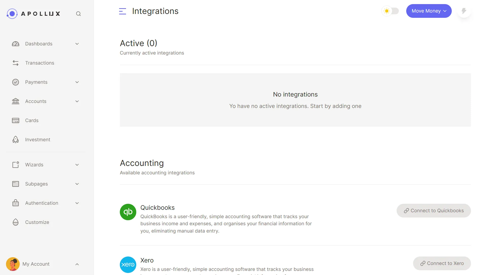Select the Customize menu item
Image resolution: width=495 pixels, height=275 pixels.
pos(37,222)
